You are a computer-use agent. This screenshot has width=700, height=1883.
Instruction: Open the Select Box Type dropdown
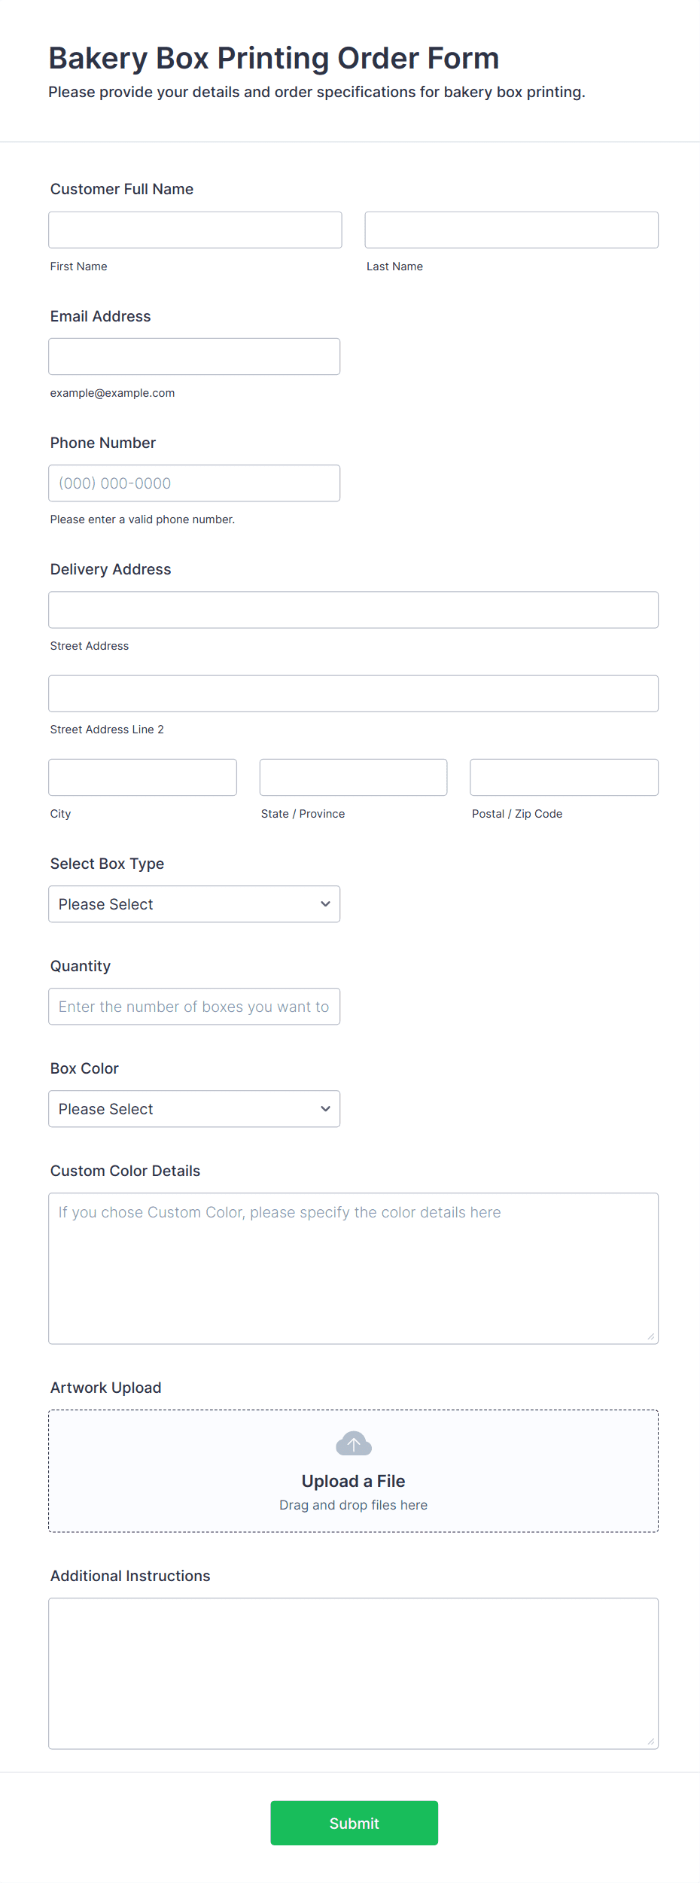193,903
